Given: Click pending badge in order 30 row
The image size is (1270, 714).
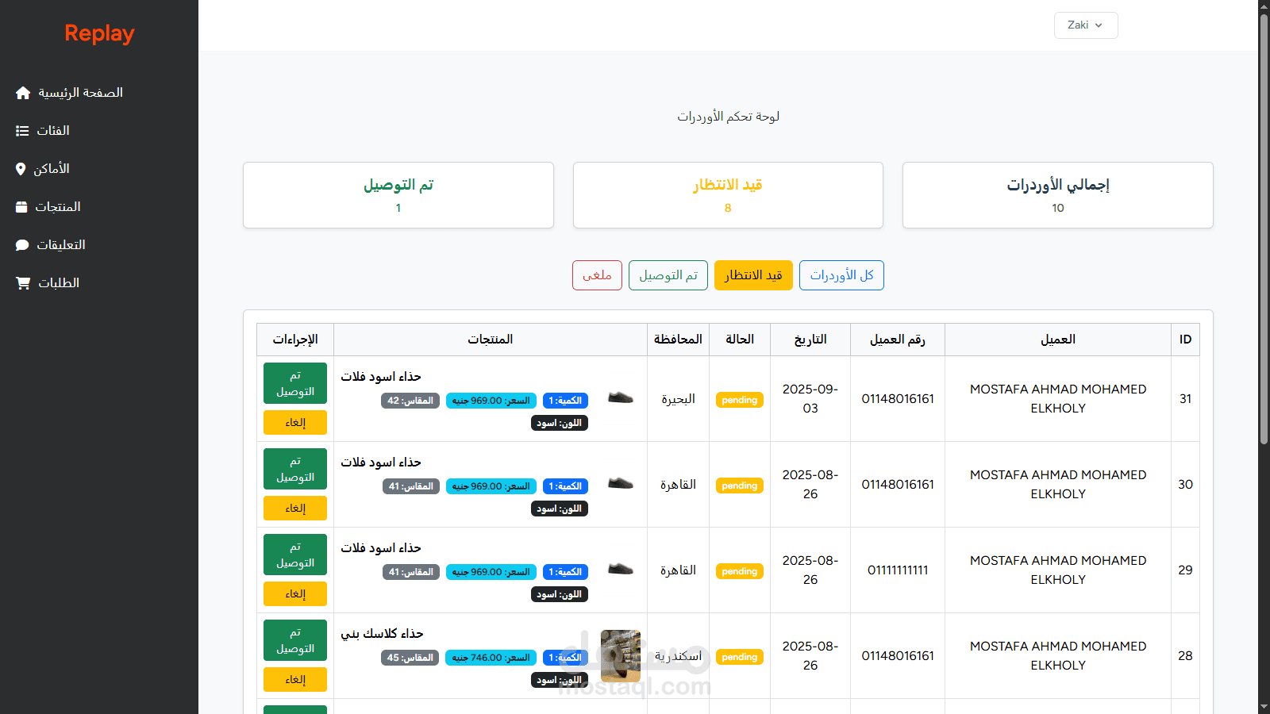Looking at the screenshot, I should (x=740, y=486).
